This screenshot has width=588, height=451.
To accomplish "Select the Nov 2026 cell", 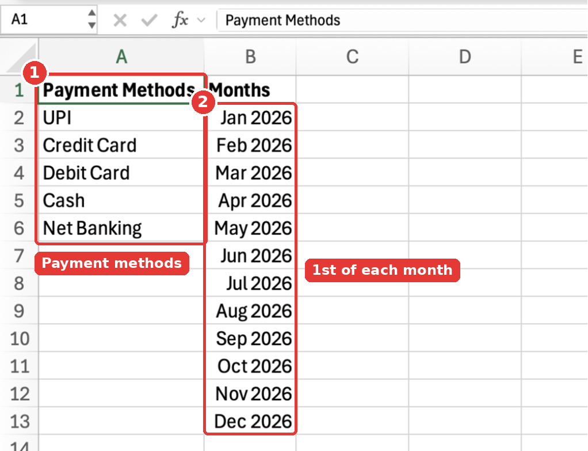I will coord(250,393).
